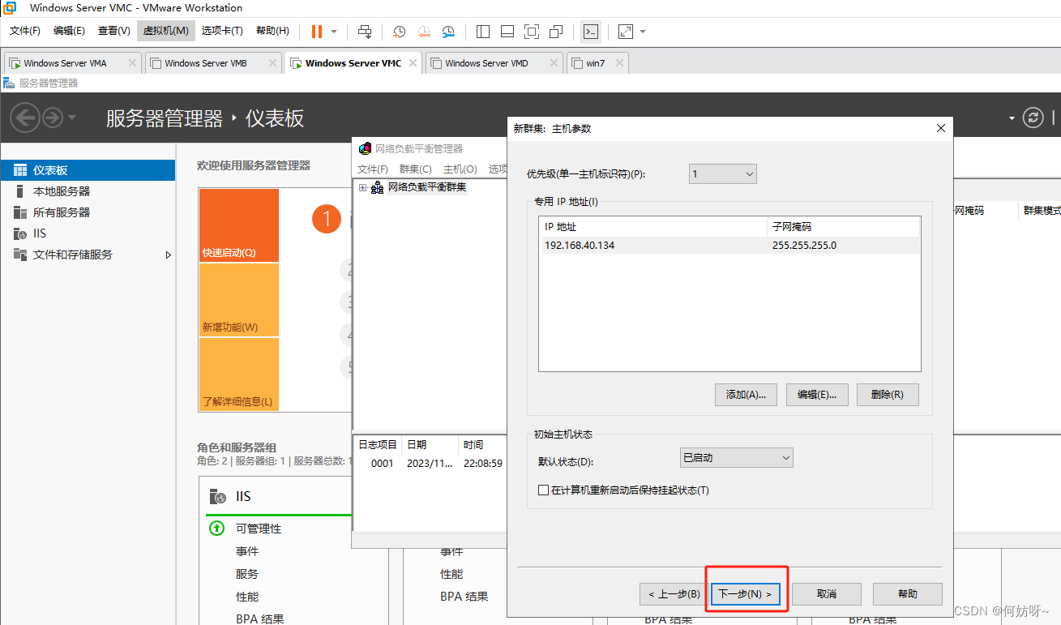Click the 下一步(N) button
The width and height of the screenshot is (1061, 625).
746,594
